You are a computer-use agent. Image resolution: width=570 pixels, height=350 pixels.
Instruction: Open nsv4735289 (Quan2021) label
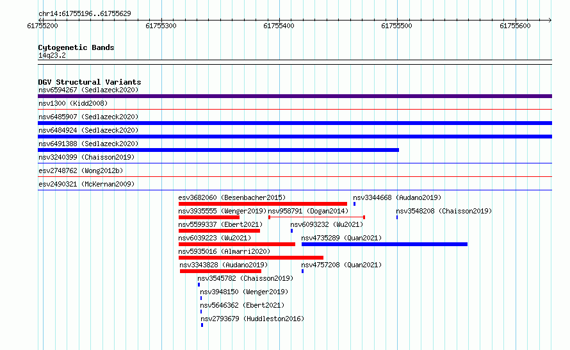[341, 238]
